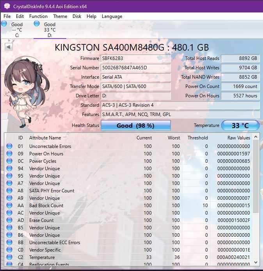The width and height of the screenshot is (263, 271).
Task: Select the Bad Block Count attribute name
Action: coord(46,205)
